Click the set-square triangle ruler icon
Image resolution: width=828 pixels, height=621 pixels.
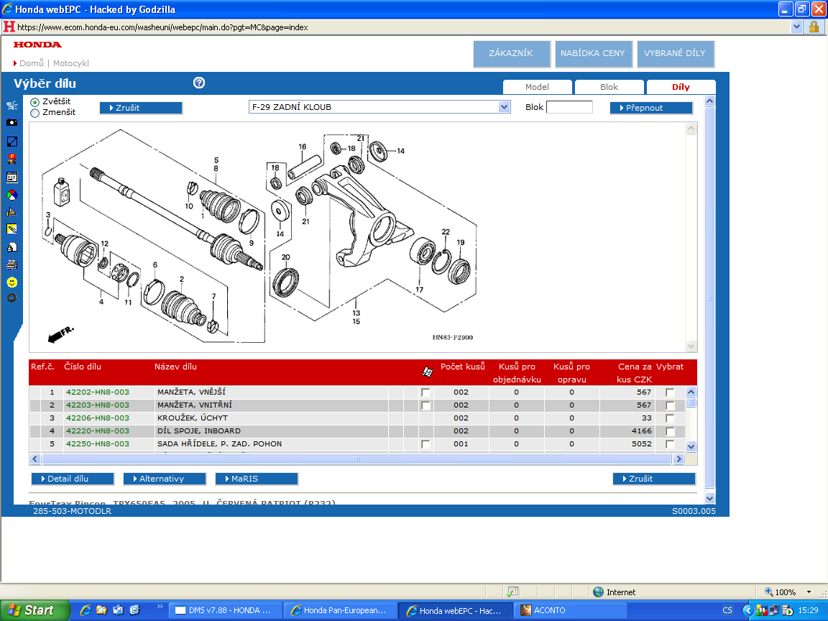[11, 212]
